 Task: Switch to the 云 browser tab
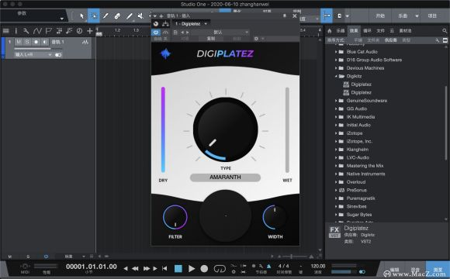pyautogui.click(x=392, y=31)
